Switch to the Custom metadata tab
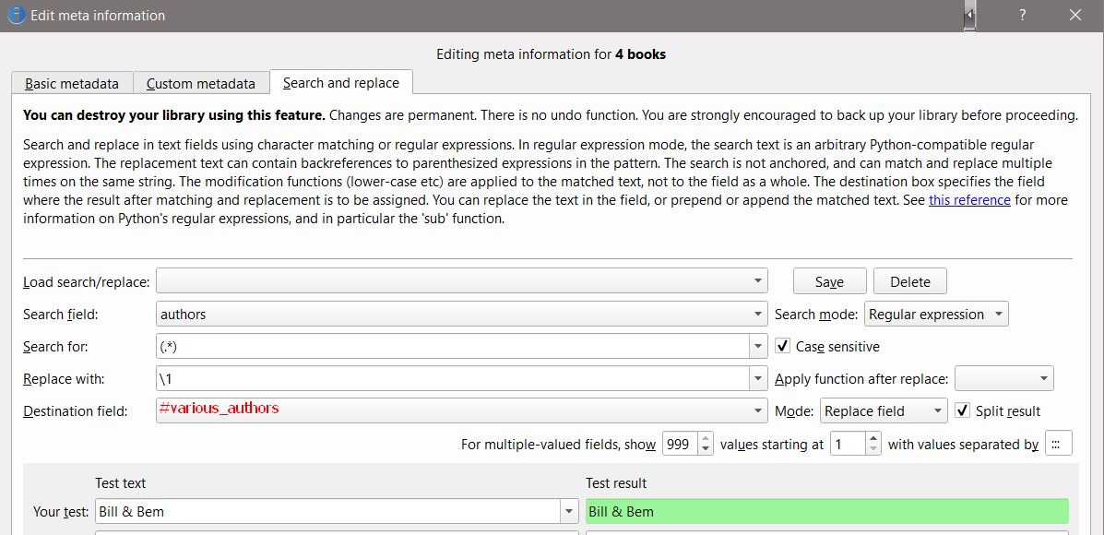The image size is (1104, 535). pos(201,83)
